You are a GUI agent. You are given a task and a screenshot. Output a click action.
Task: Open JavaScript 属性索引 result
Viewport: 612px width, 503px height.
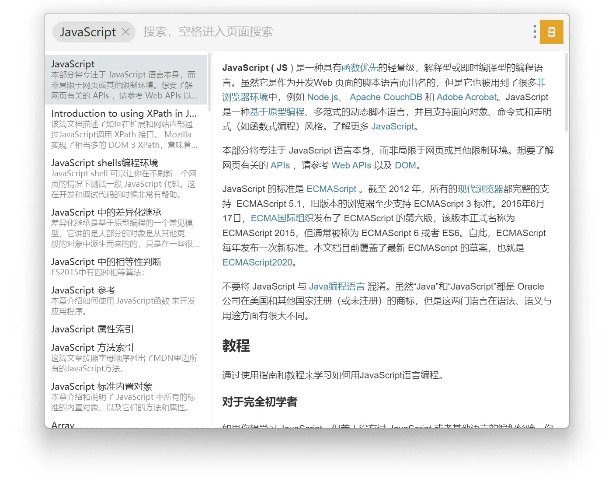click(126, 329)
